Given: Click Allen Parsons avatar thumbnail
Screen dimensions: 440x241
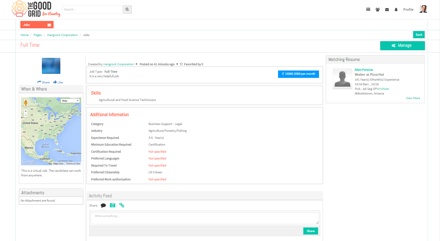Looking at the screenshot, I should 342,79.
